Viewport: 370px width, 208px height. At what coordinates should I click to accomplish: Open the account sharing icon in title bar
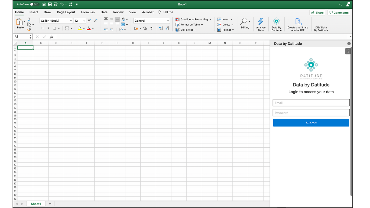point(348,4)
